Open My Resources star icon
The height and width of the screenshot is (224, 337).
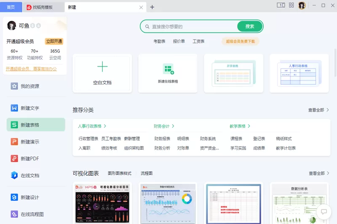click(x=14, y=86)
